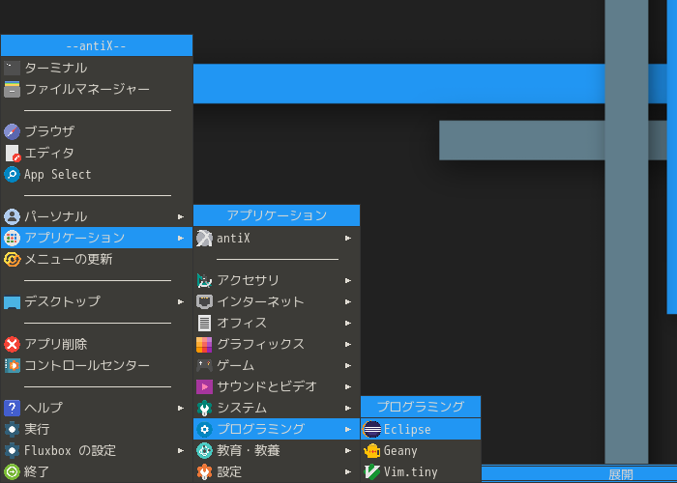Screen dimensions: 677x483
Task: Click the Fluxbox の設定 gear icon
Action: tap(12, 450)
